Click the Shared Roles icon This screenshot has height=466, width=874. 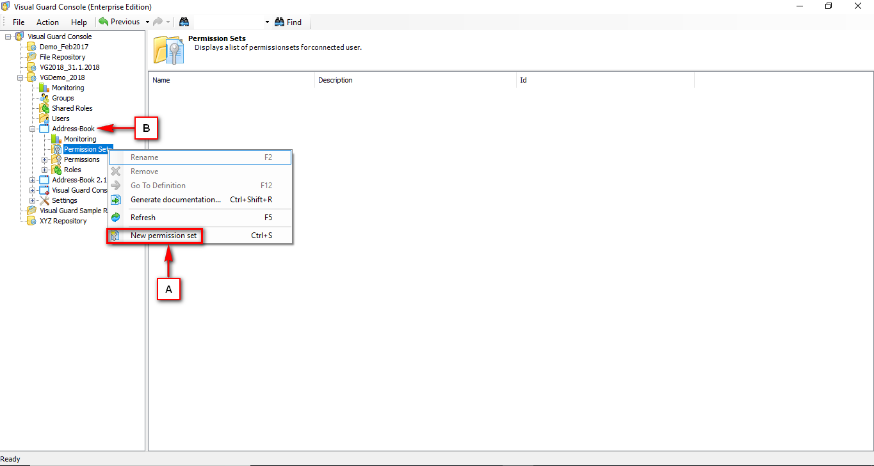tap(44, 108)
